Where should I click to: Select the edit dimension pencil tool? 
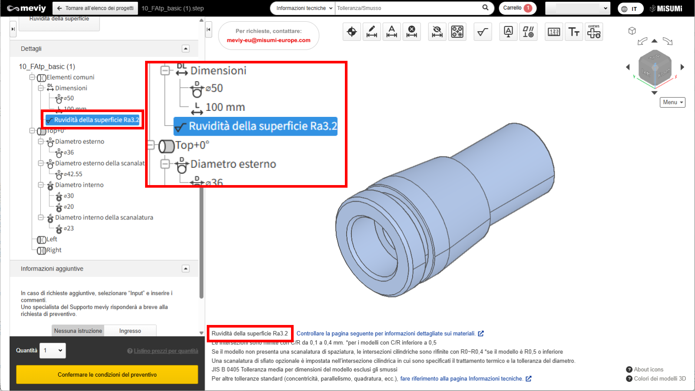[x=372, y=32]
